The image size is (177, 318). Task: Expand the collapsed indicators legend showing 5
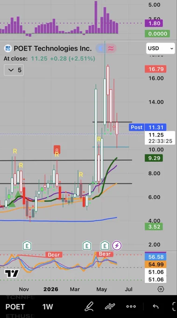pyautogui.click(x=14, y=70)
